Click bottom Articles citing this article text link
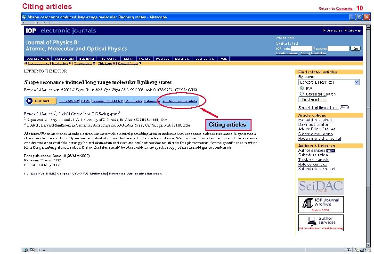Screen dimensions: 374x254 coord(144,174)
